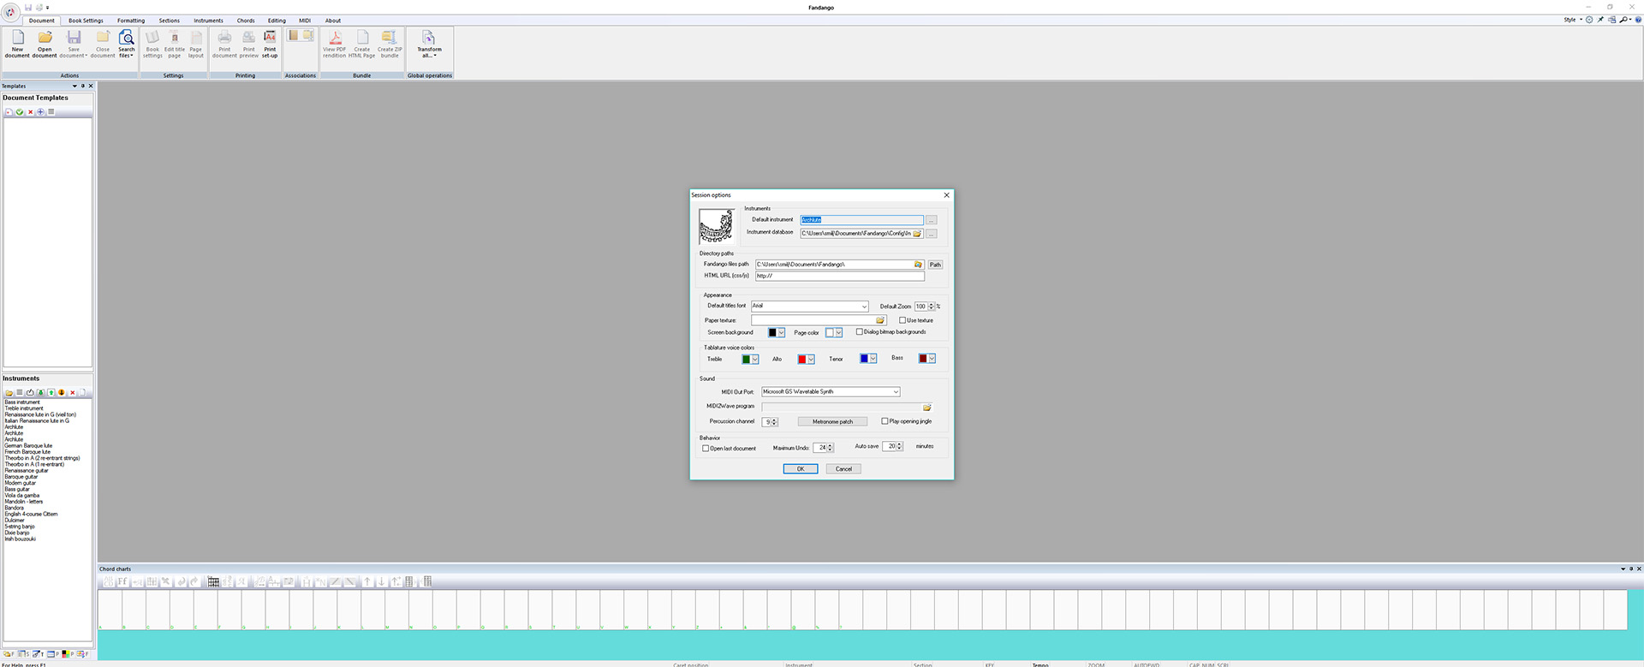The height and width of the screenshot is (667, 1644).
Task: Browse for paper texture folder icon
Action: coord(879,320)
